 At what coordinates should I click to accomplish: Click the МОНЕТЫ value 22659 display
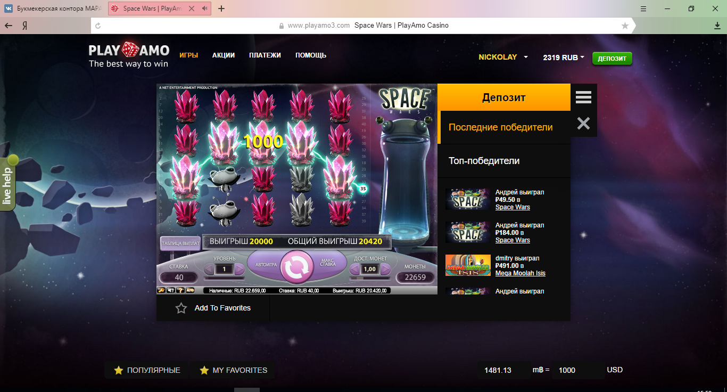(415, 277)
